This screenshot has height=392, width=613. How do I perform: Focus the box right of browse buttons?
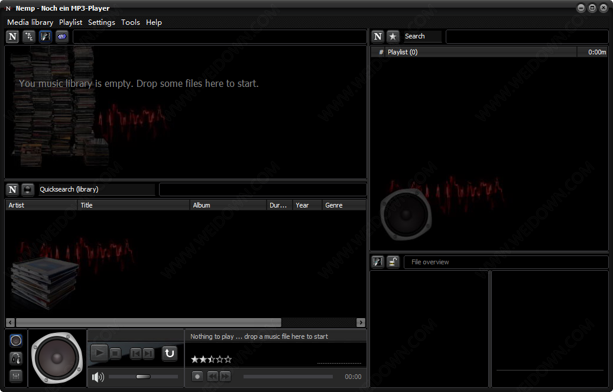pos(220,37)
